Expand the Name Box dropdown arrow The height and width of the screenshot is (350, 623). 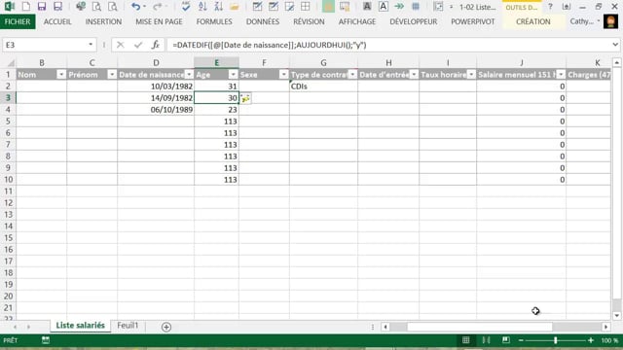click(x=91, y=45)
